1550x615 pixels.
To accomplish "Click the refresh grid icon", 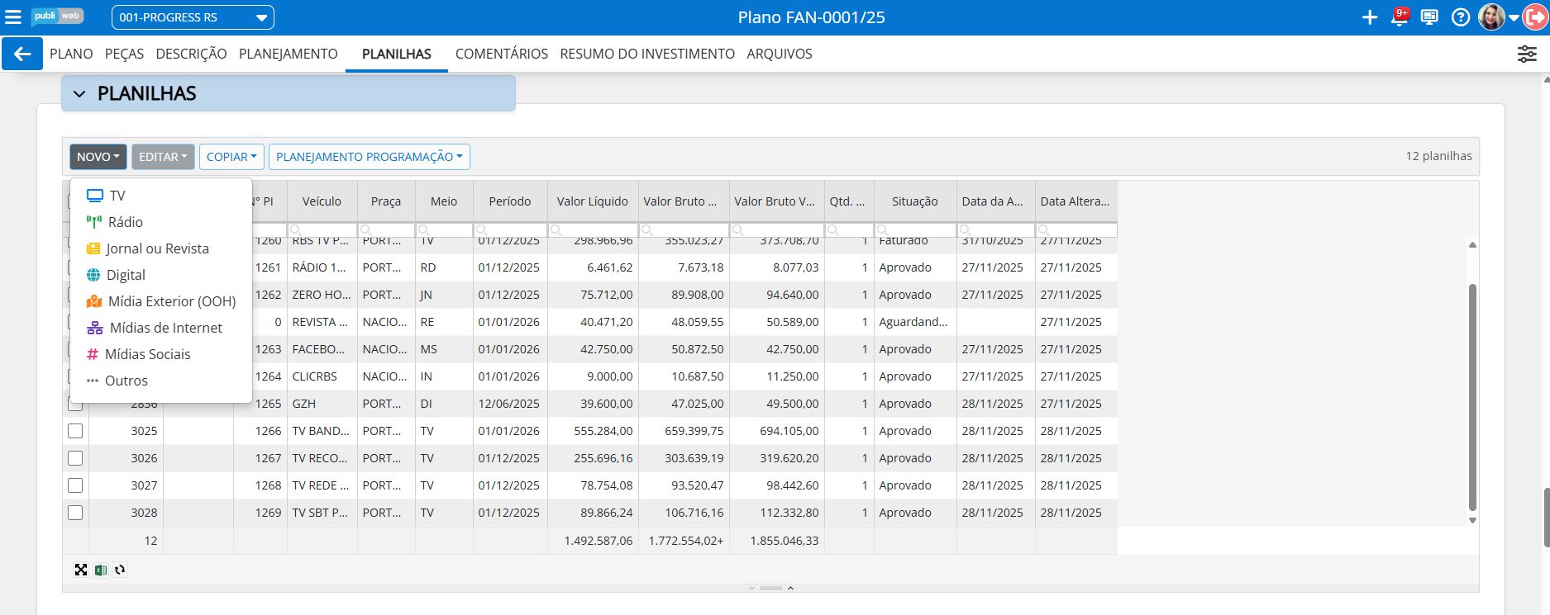I will coord(121,570).
